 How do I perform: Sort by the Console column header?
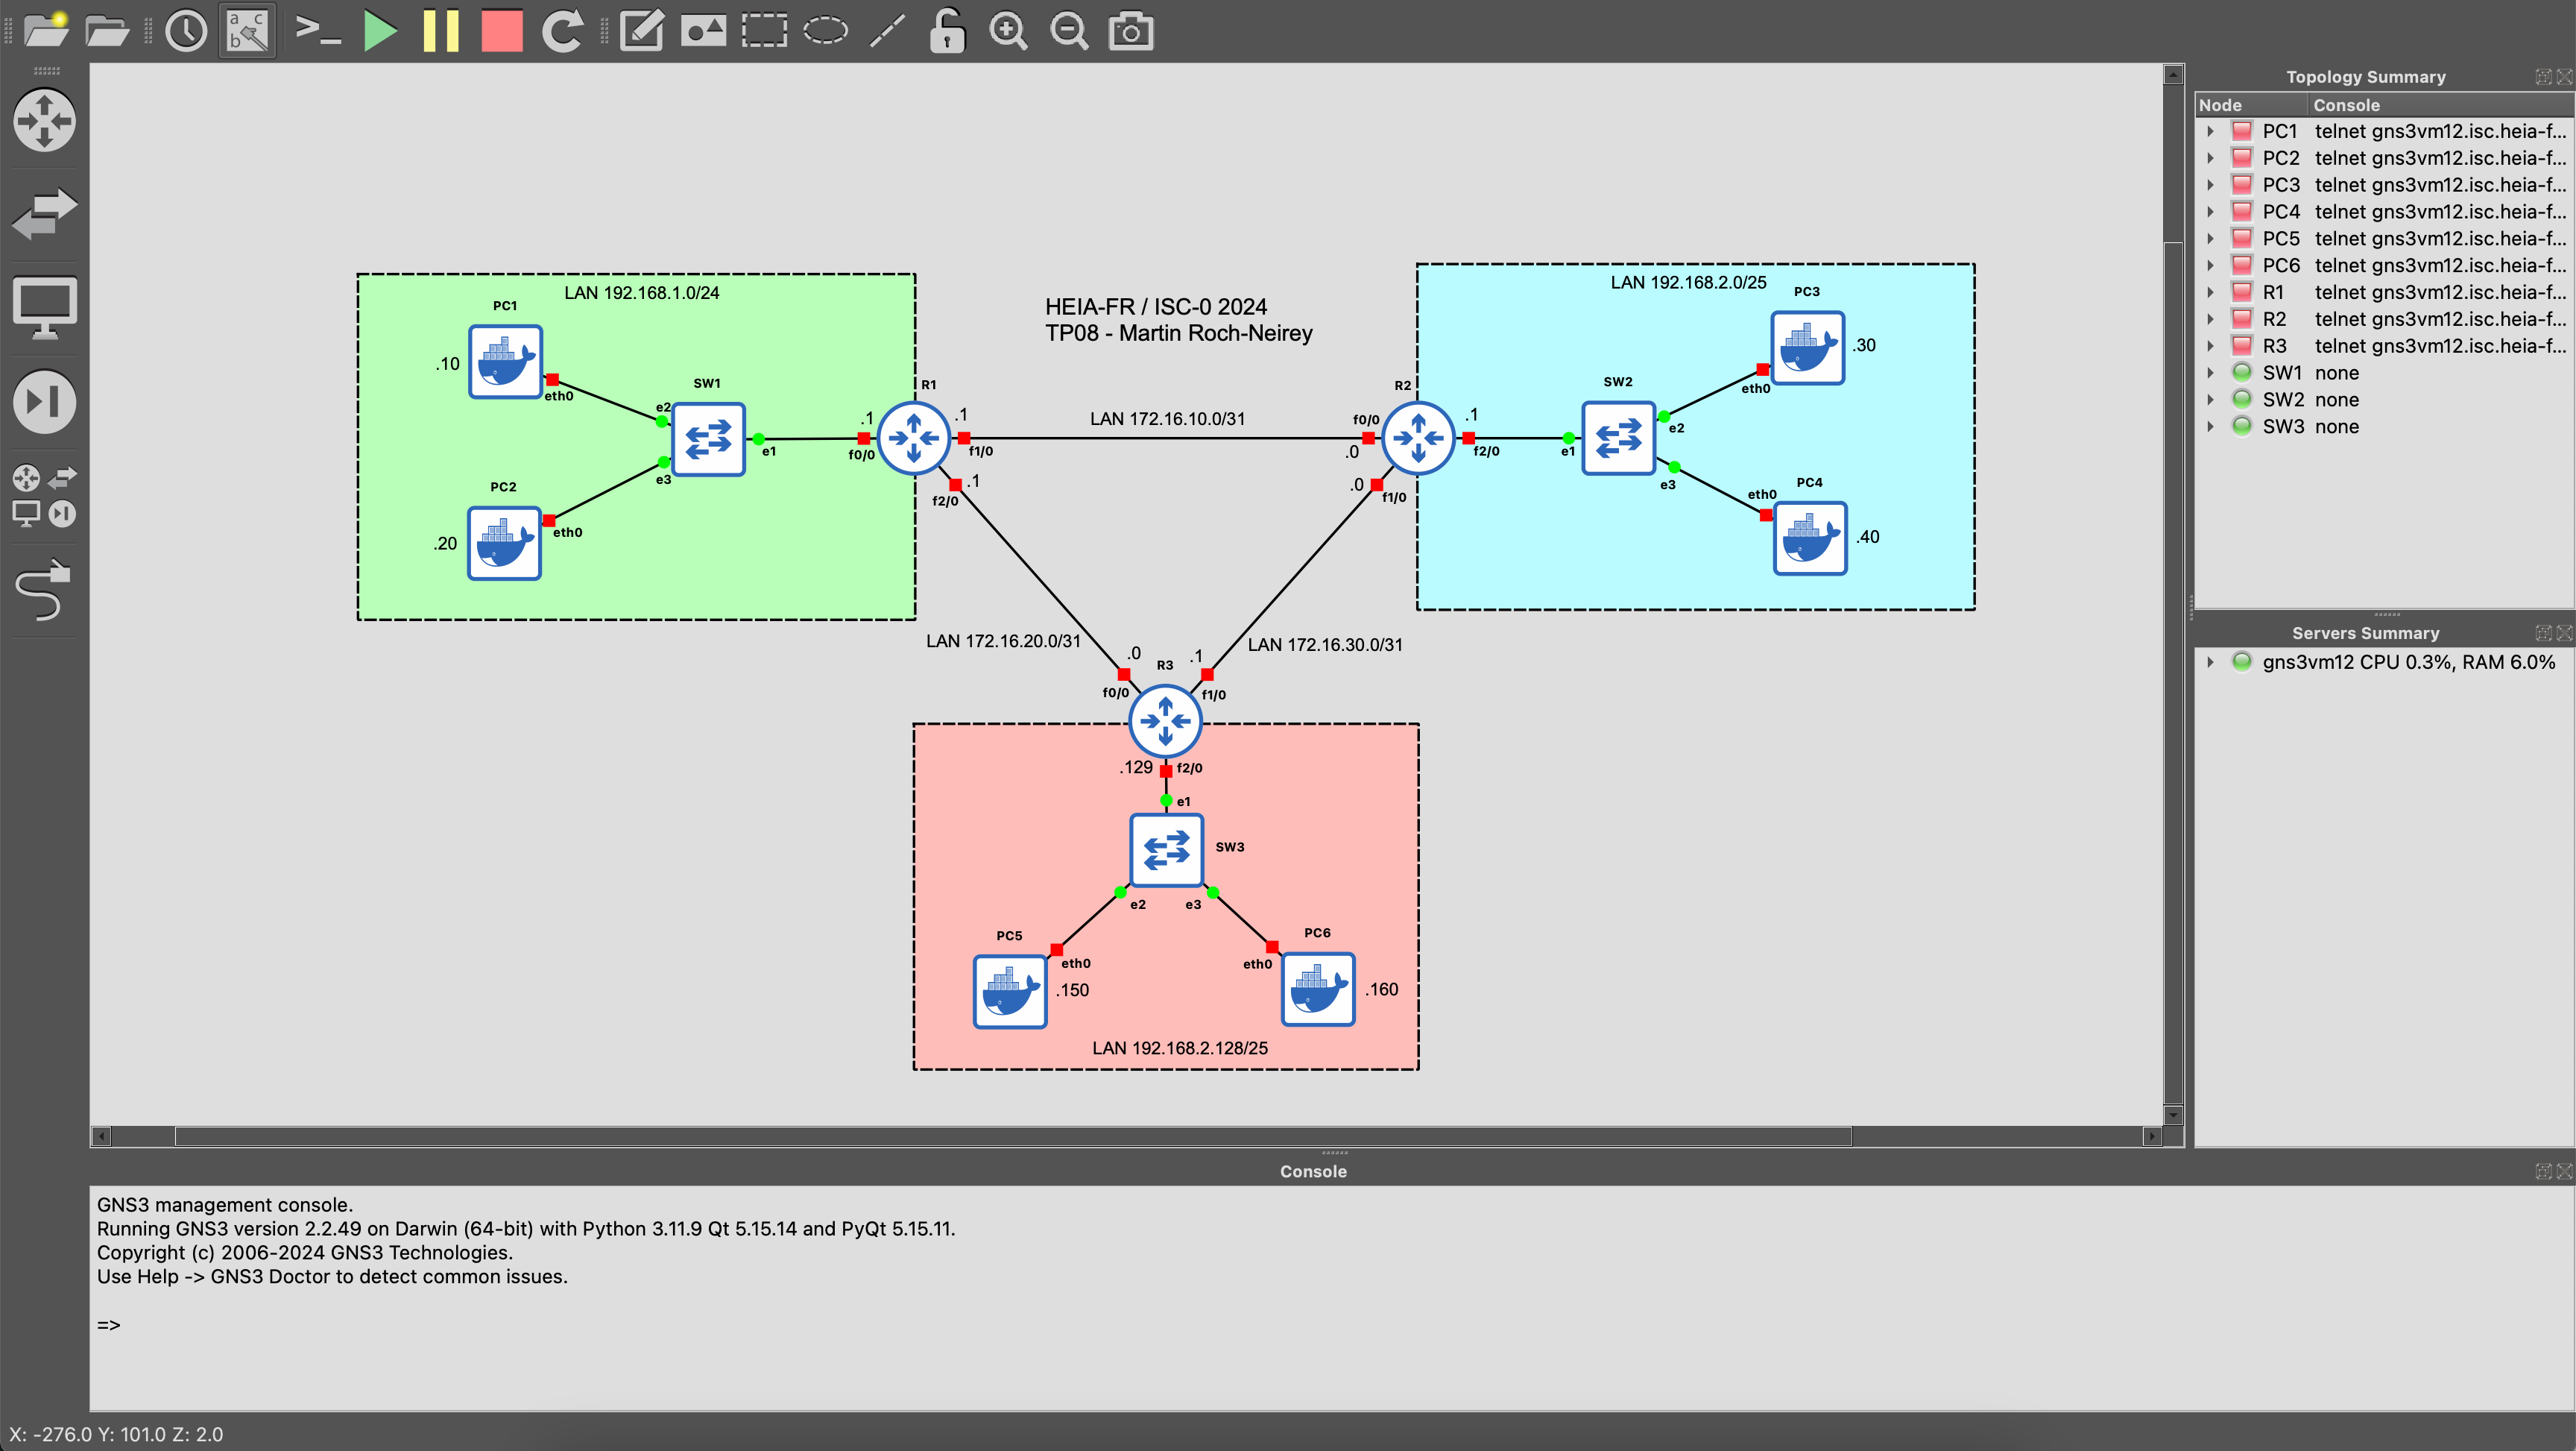(2440, 105)
